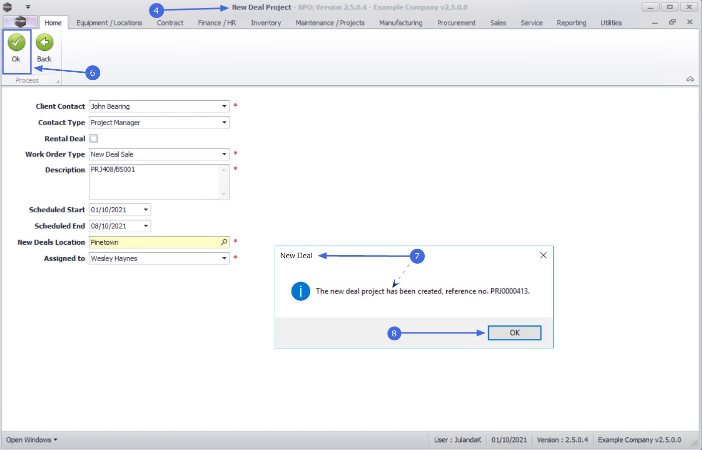Open the Utilities ribbon tab
This screenshot has height=450, width=702.
click(x=611, y=23)
